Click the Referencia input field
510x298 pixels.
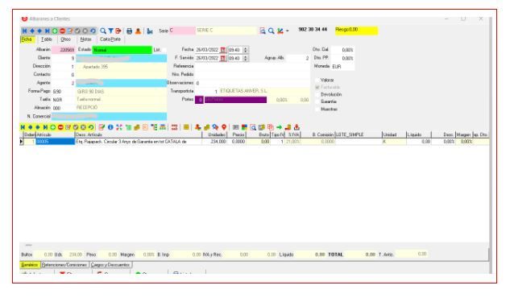252,66
